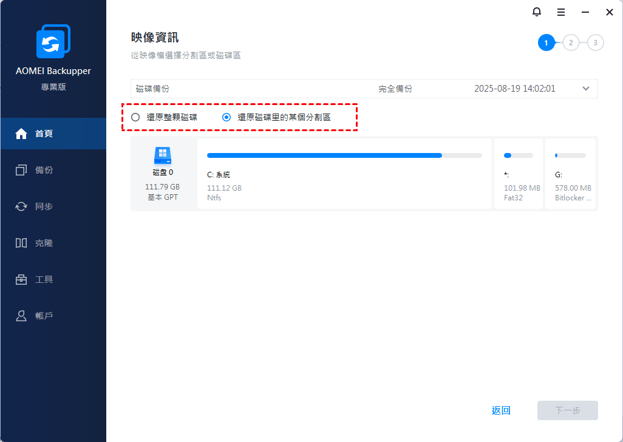Close the Backupper window
Image resolution: width=623 pixels, height=442 pixels.
coord(610,12)
